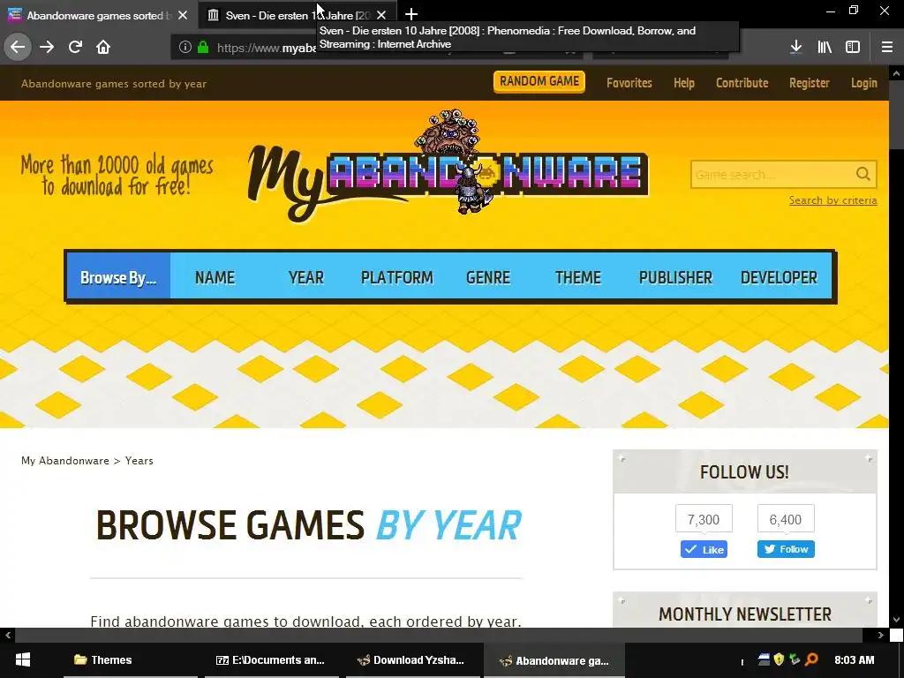Image resolution: width=904 pixels, height=678 pixels.
Task: Browse by PUBLISHER menu item
Action: click(675, 277)
